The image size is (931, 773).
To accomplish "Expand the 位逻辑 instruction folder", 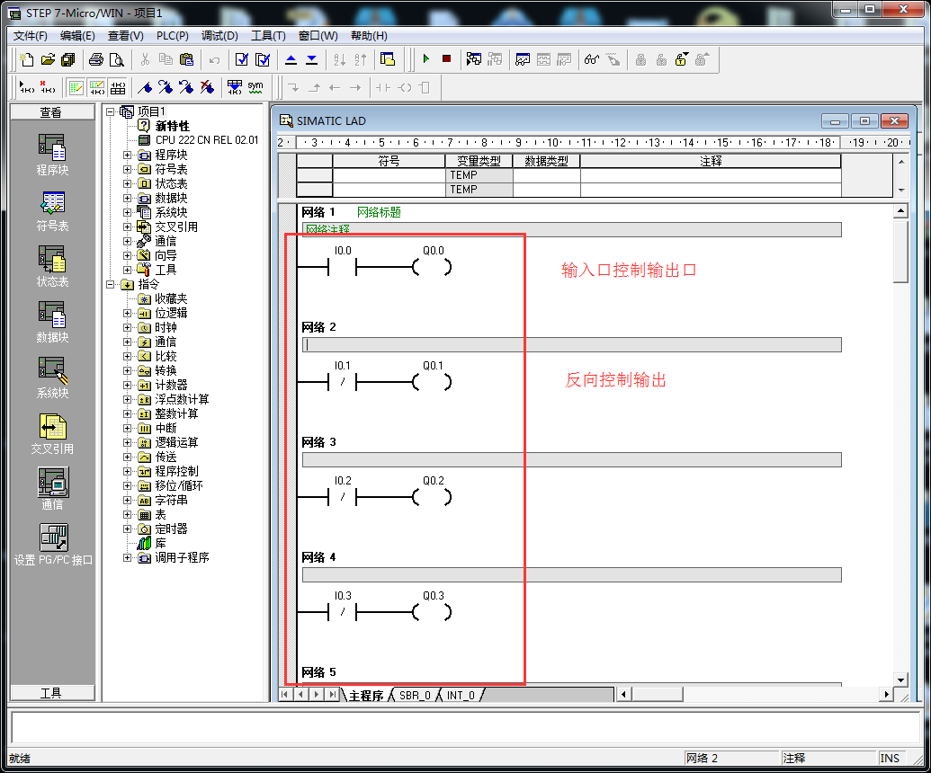I will (127, 313).
